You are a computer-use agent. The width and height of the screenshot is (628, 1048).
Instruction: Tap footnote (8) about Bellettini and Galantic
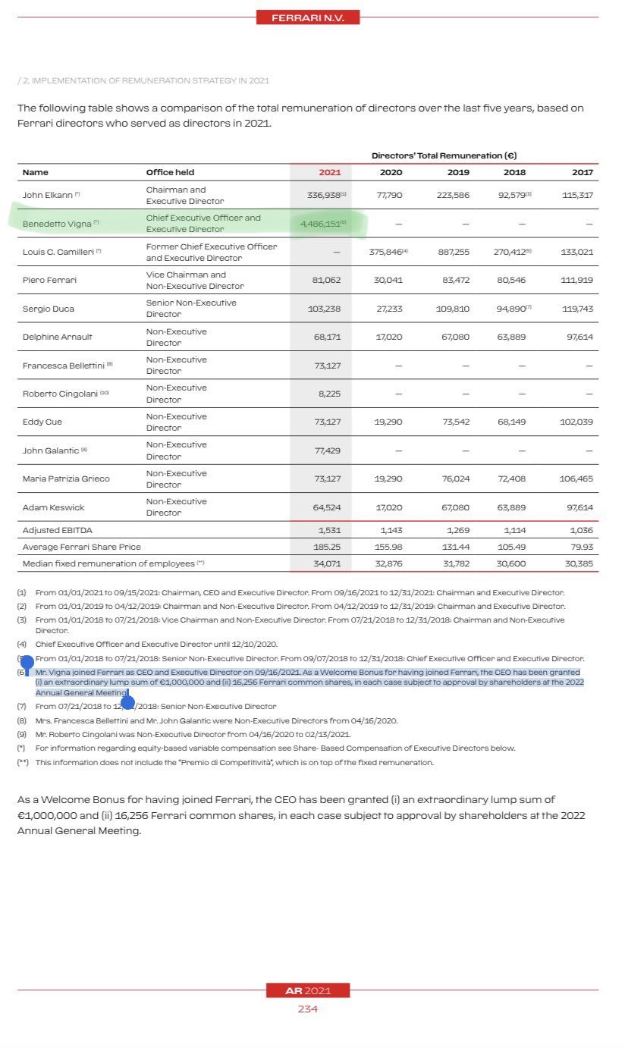207,720
